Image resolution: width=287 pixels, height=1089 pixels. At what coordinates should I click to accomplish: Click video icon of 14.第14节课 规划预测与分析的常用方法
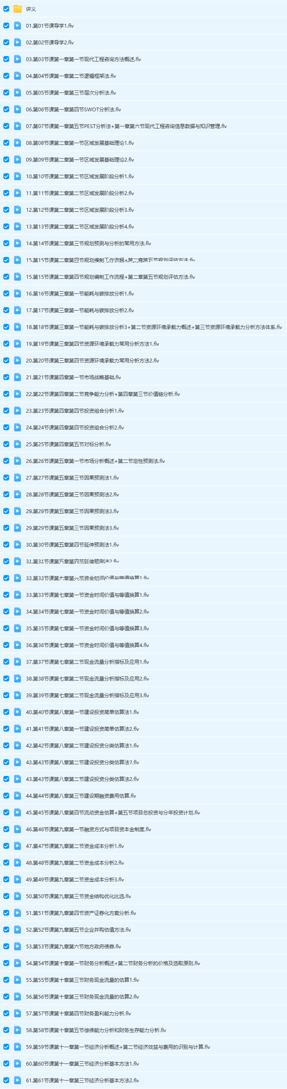pos(17,243)
